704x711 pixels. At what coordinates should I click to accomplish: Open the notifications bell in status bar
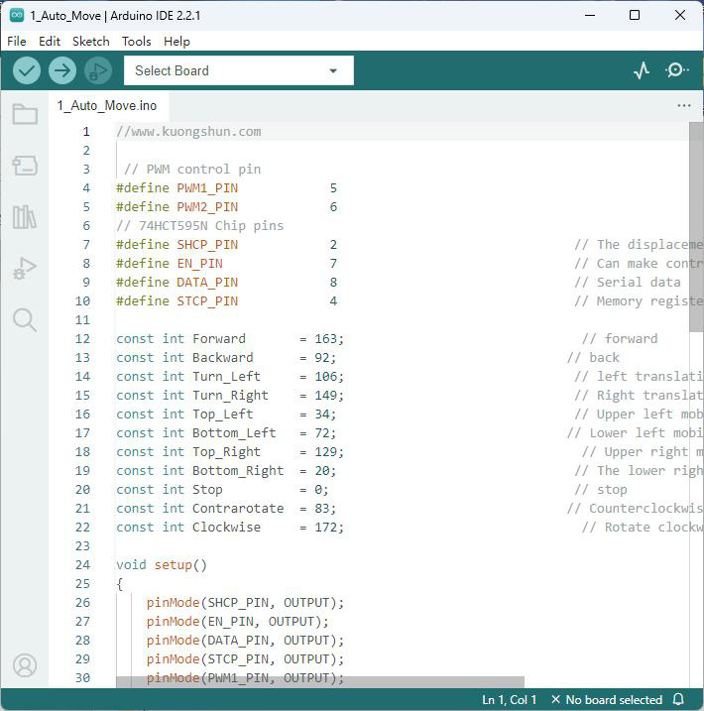point(678,699)
